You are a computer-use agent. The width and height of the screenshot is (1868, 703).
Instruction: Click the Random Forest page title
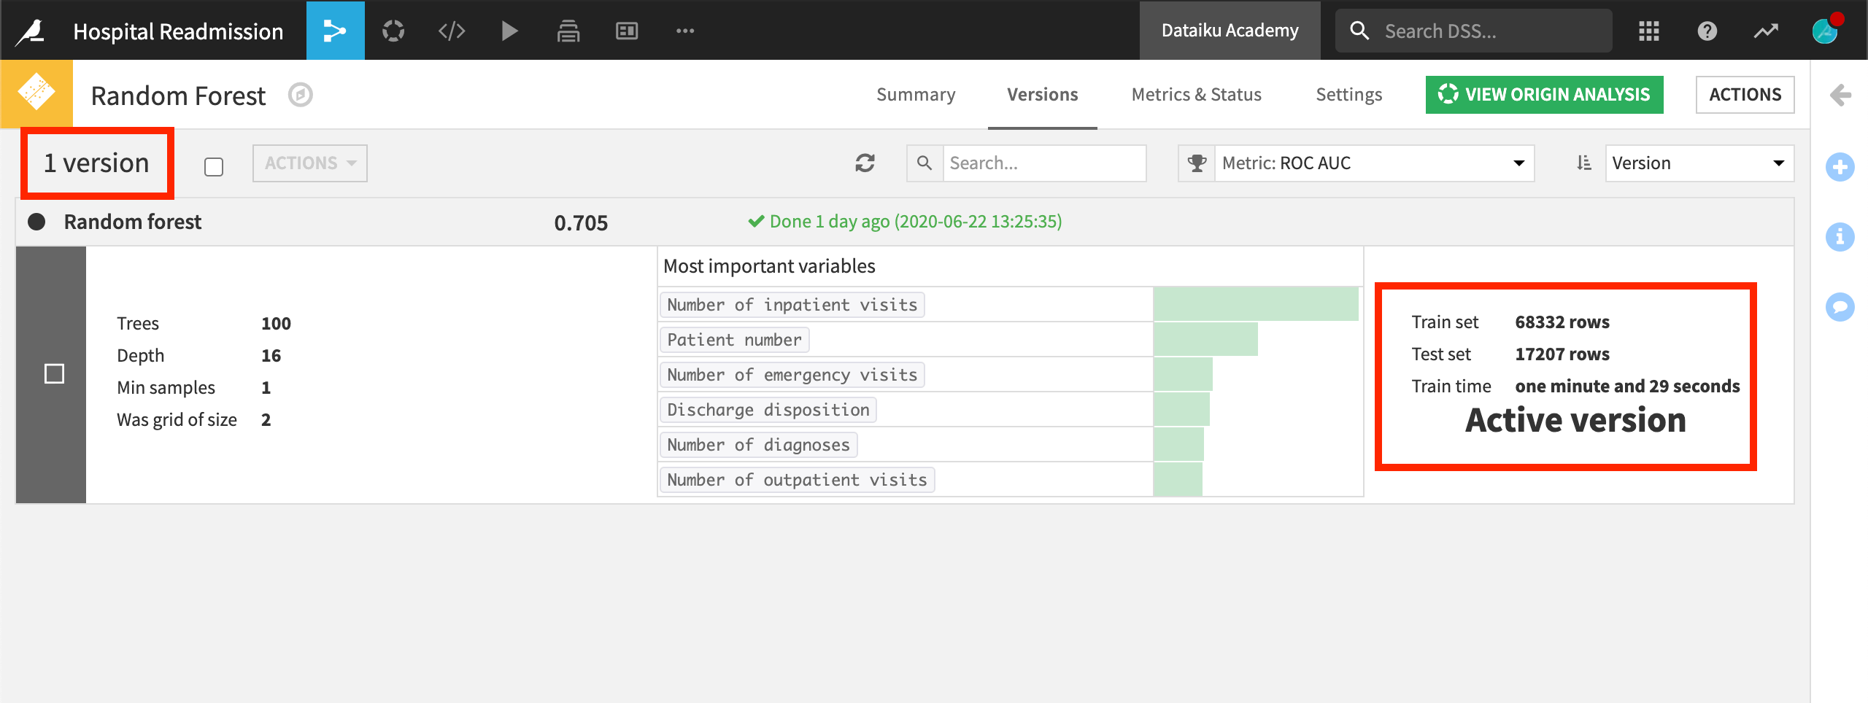[178, 96]
